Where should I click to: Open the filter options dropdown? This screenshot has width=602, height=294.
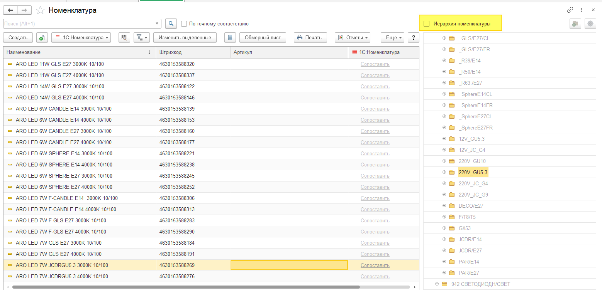tap(142, 37)
